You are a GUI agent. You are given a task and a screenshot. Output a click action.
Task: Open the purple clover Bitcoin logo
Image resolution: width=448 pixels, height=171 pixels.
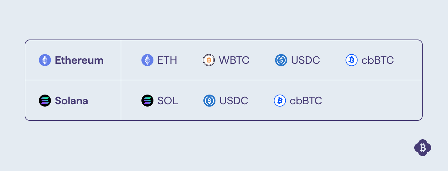pyautogui.click(x=423, y=148)
